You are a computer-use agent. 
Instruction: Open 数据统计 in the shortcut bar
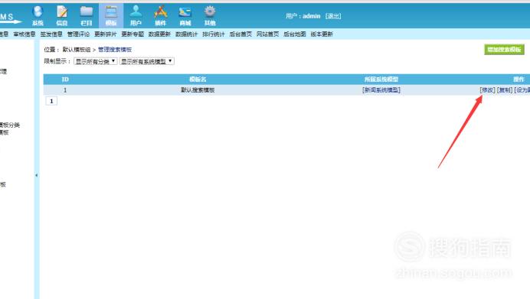[187, 34]
